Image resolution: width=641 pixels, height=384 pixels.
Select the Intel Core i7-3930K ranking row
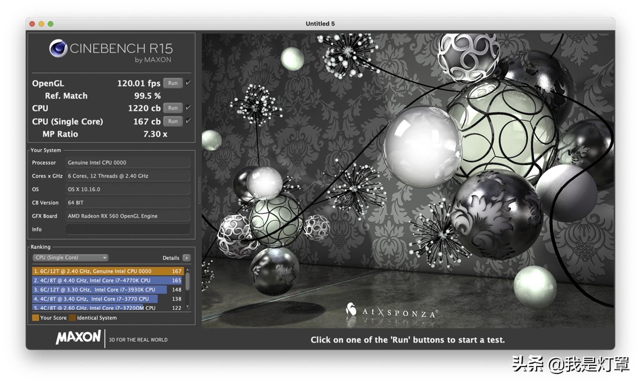coord(108,289)
